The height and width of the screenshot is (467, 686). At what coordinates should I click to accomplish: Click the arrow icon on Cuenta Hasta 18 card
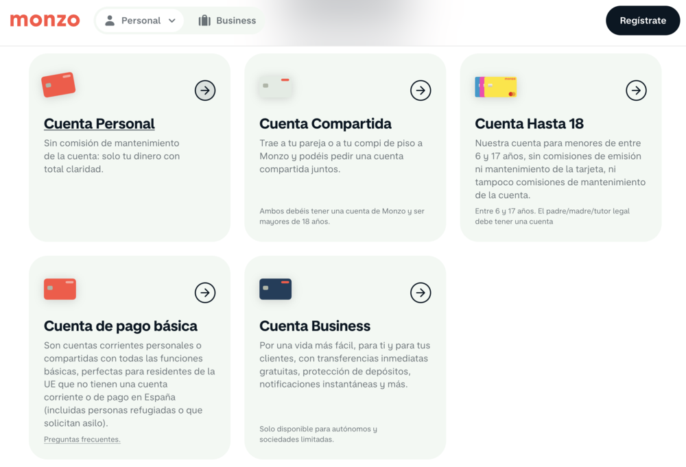[x=636, y=91]
